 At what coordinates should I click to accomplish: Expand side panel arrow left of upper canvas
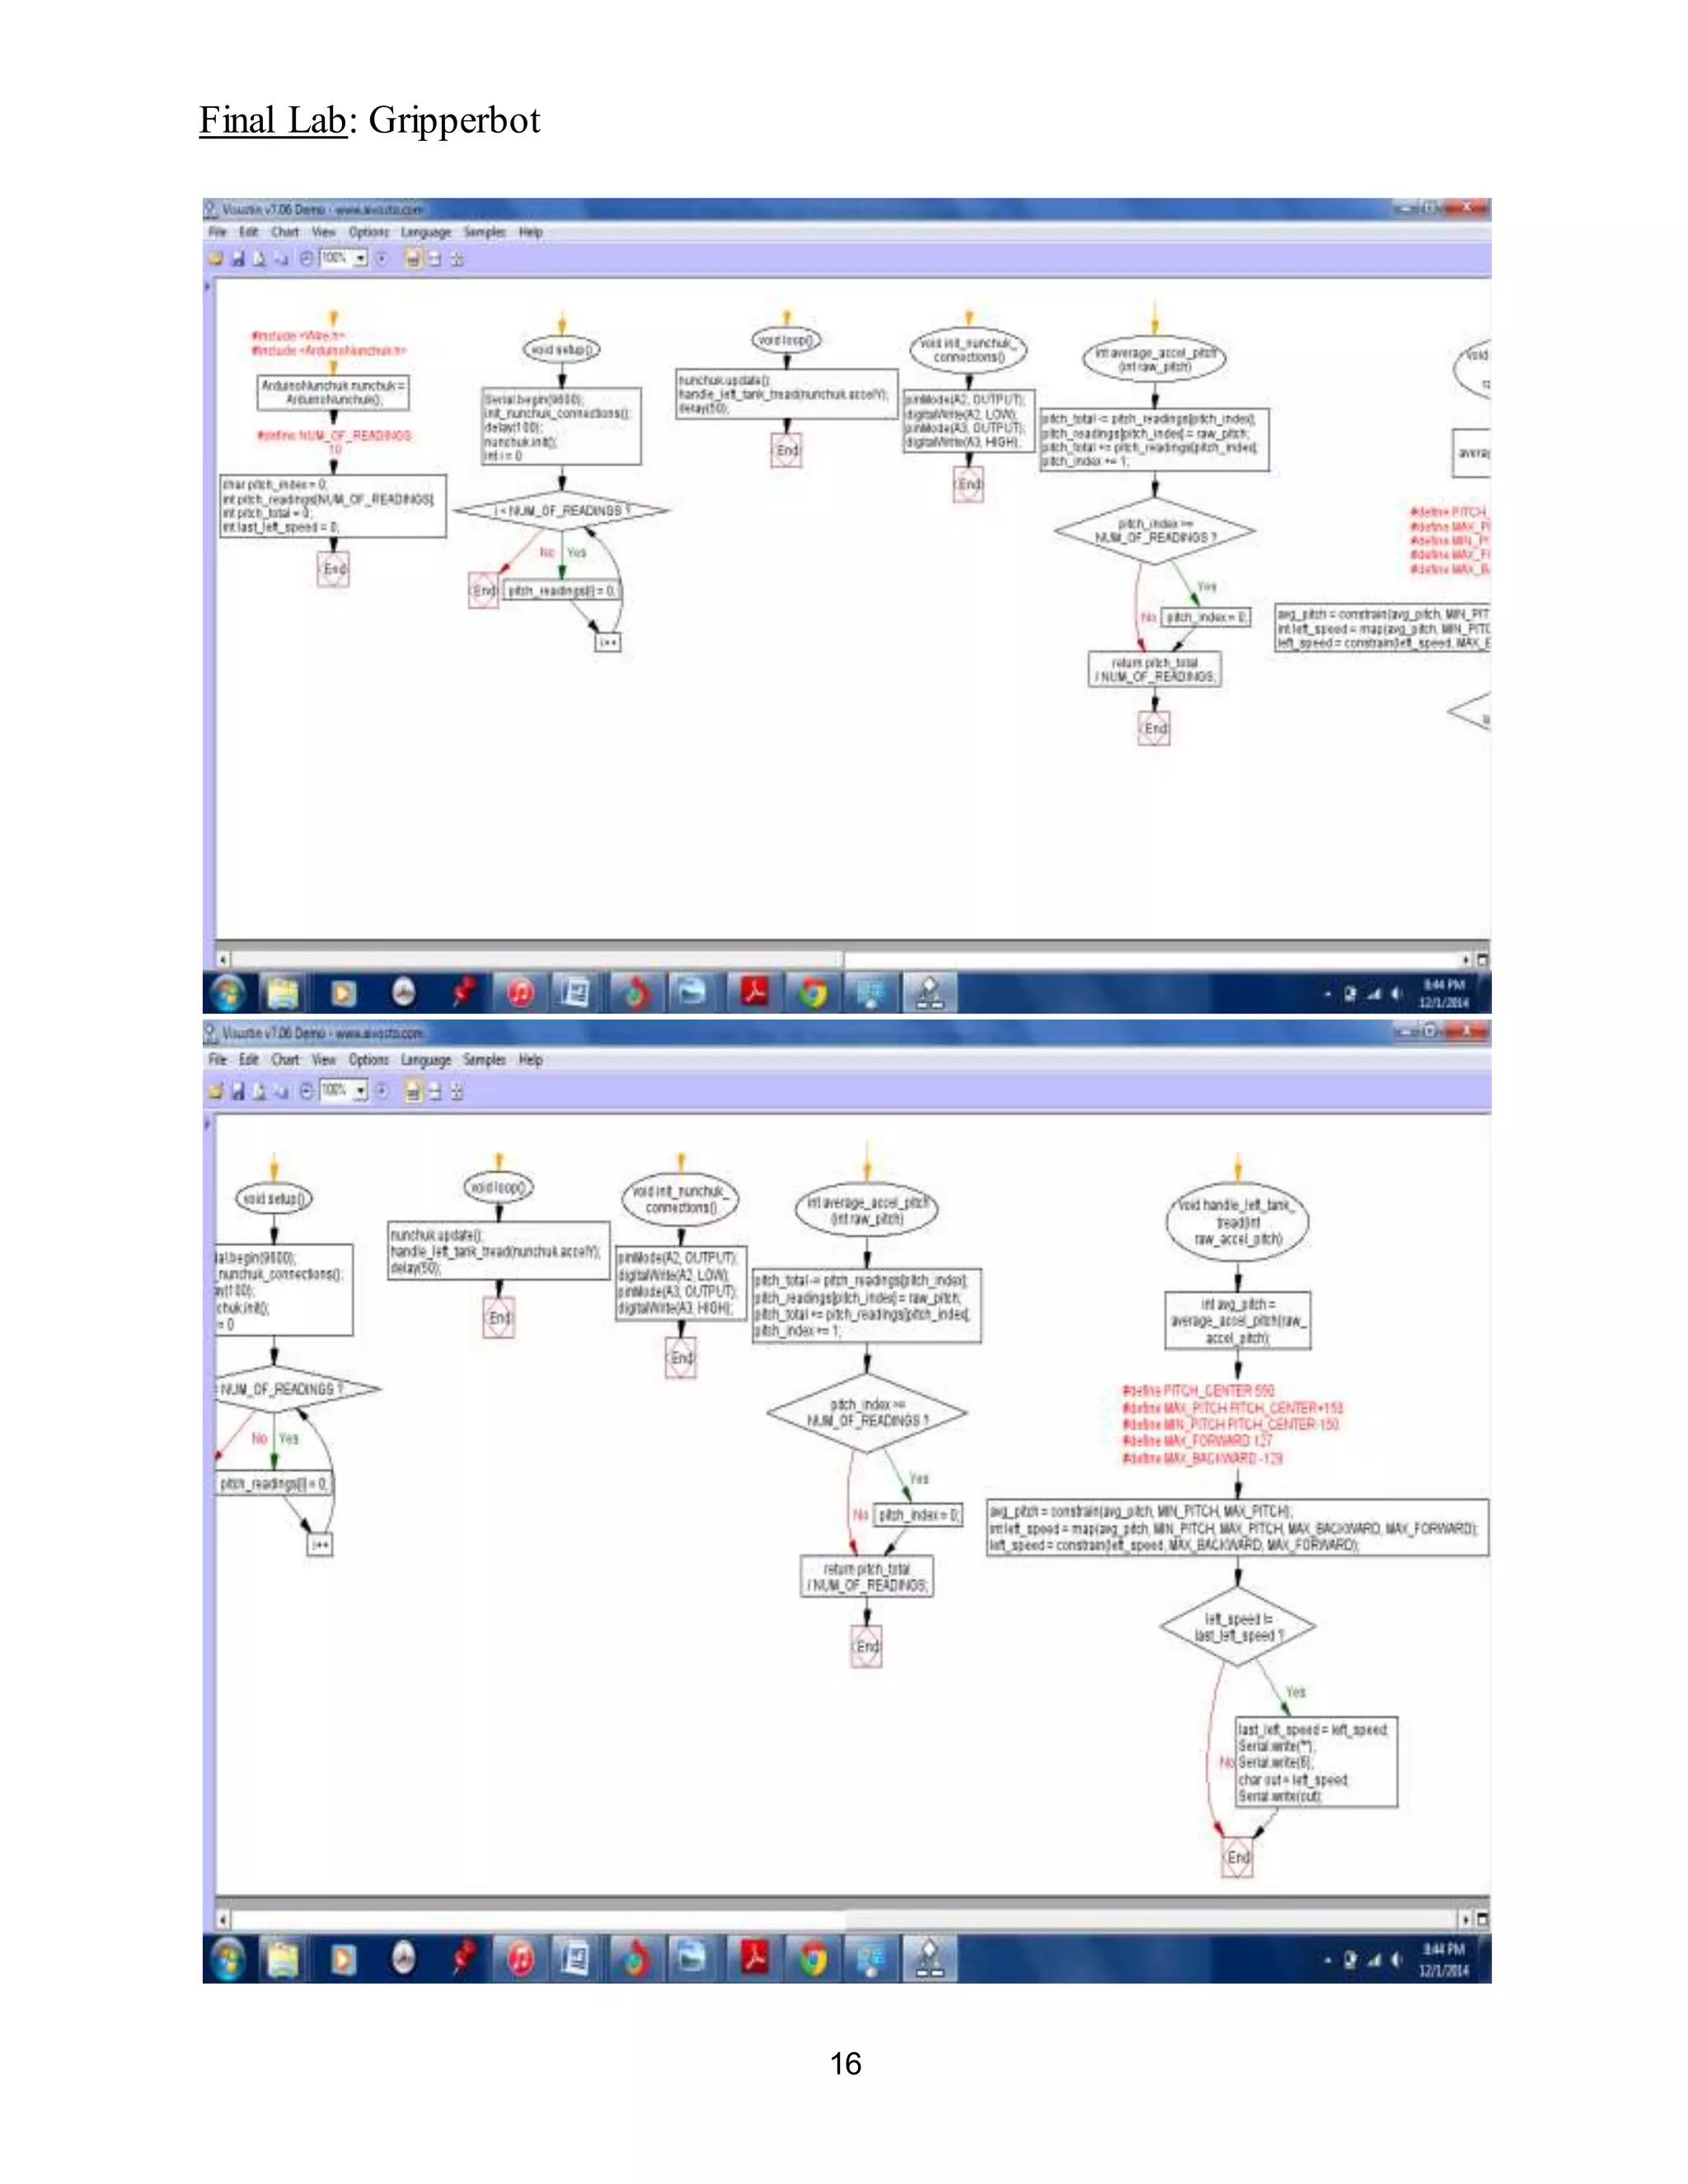tap(208, 288)
